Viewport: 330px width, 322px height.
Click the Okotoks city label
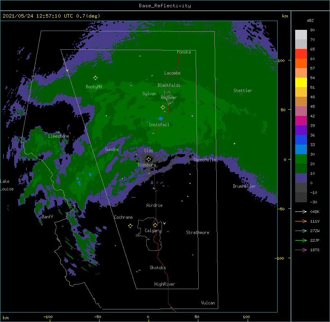[x=158, y=268]
